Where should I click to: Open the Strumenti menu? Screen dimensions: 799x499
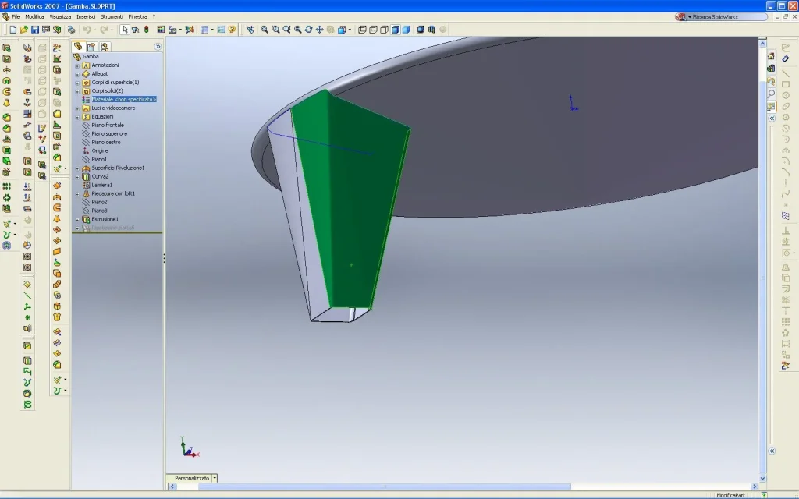tap(112, 17)
